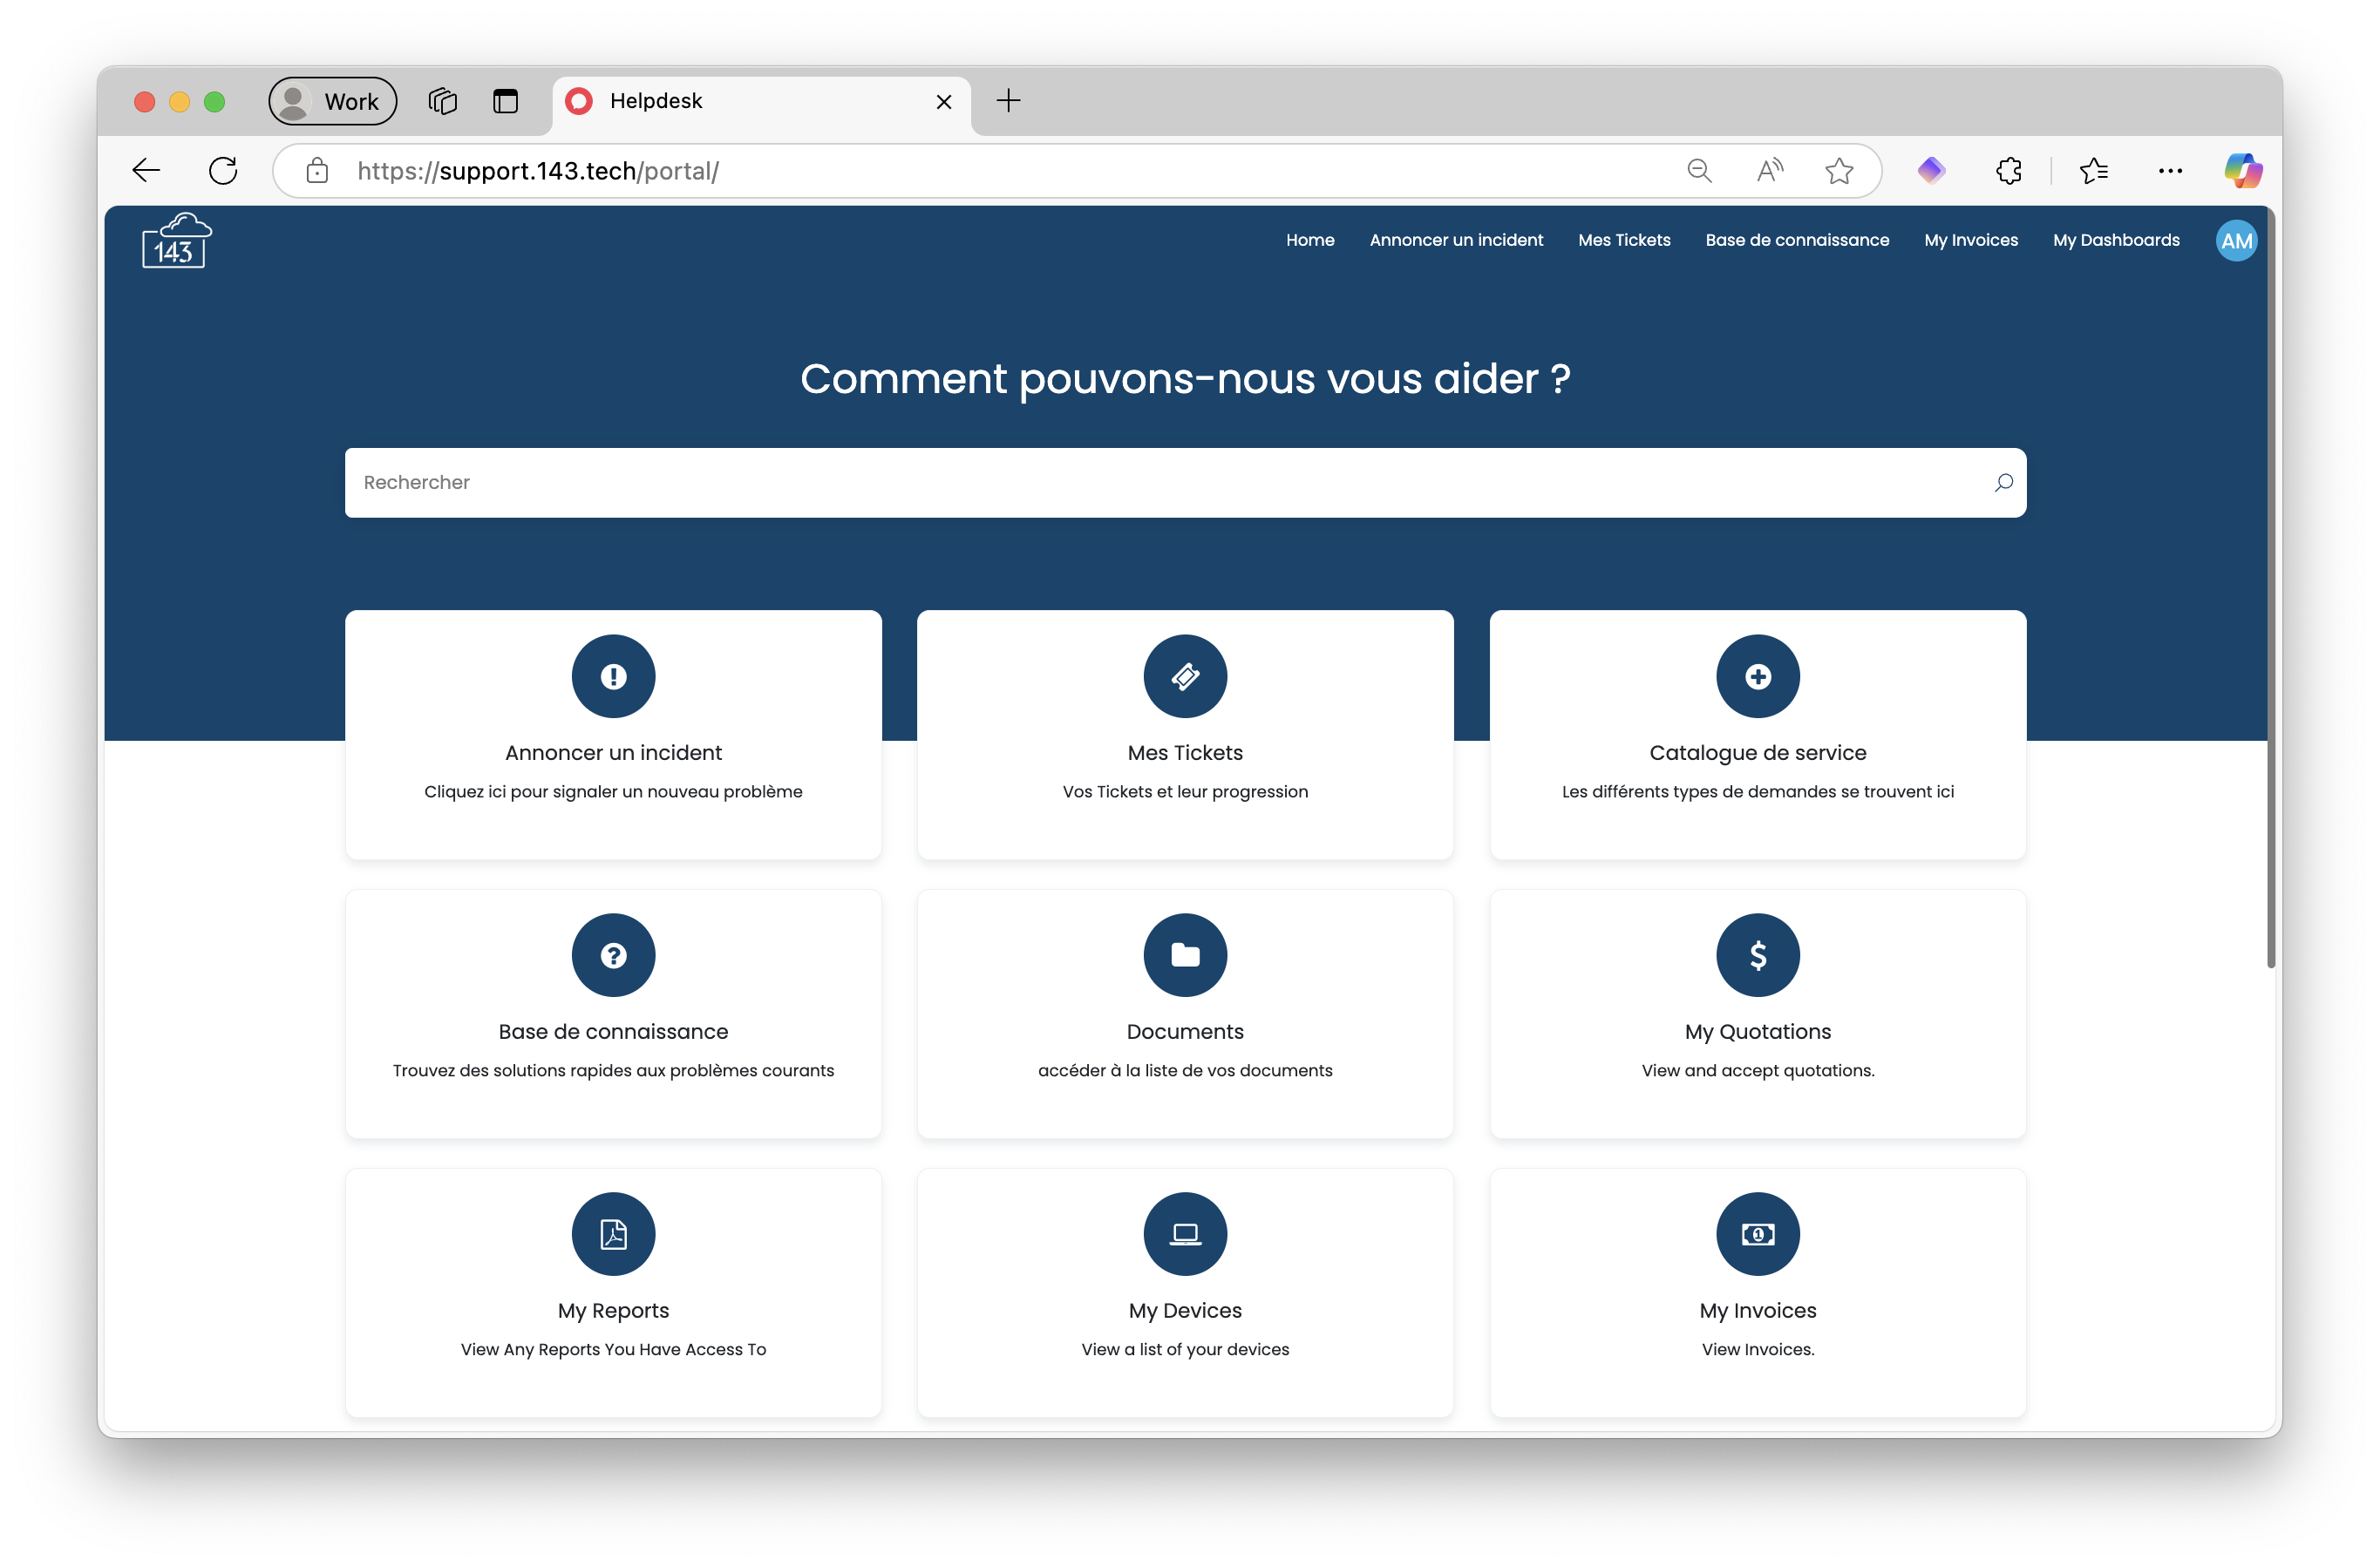Open the Base de connaissance question icon
This screenshot has width=2380, height=1567.
(x=613, y=955)
